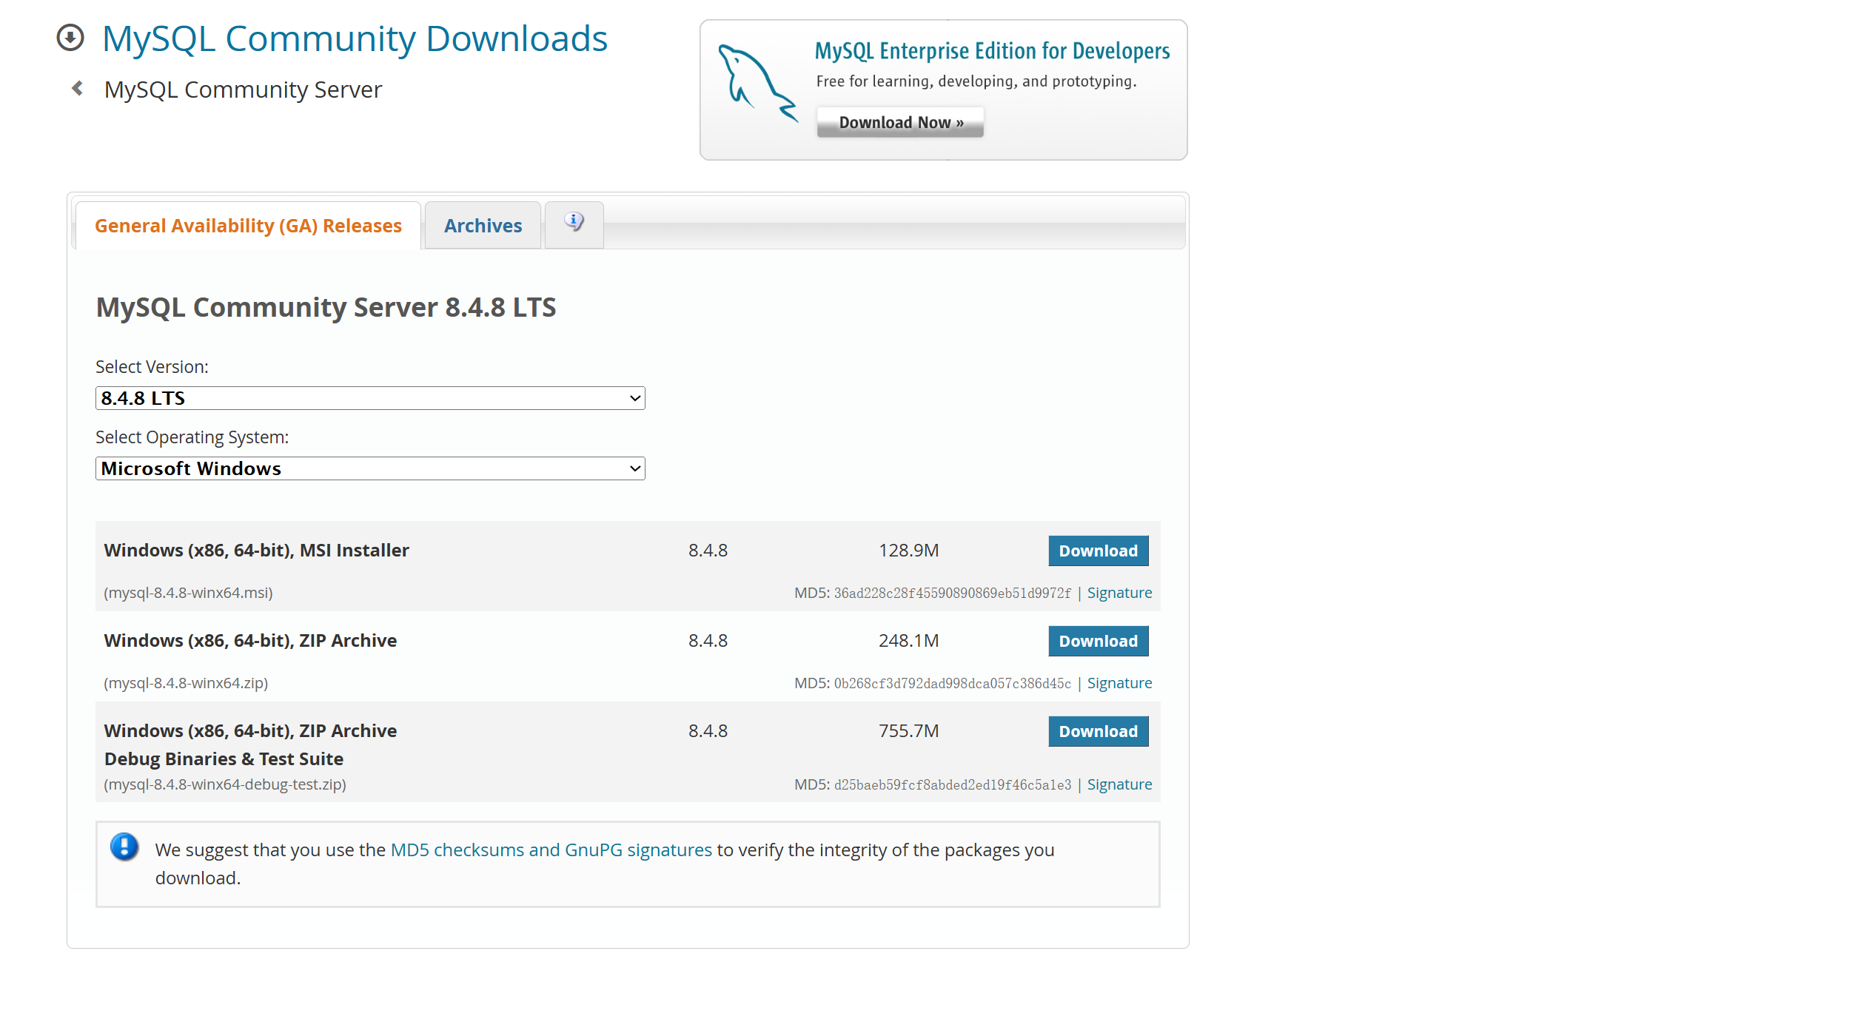Click the download circle icon beside page title
1858x1019 pixels.
point(70,38)
